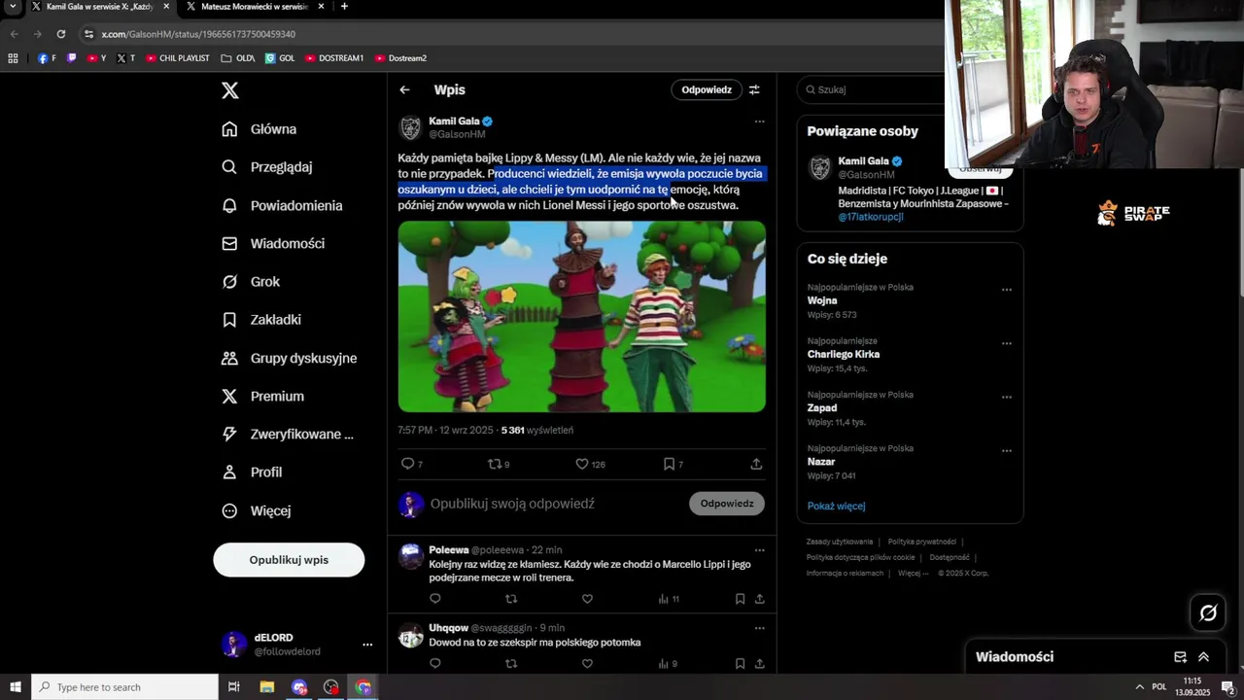Open the Lippy & Messy post image
Viewport: 1244px width, 700px height.
click(x=581, y=317)
